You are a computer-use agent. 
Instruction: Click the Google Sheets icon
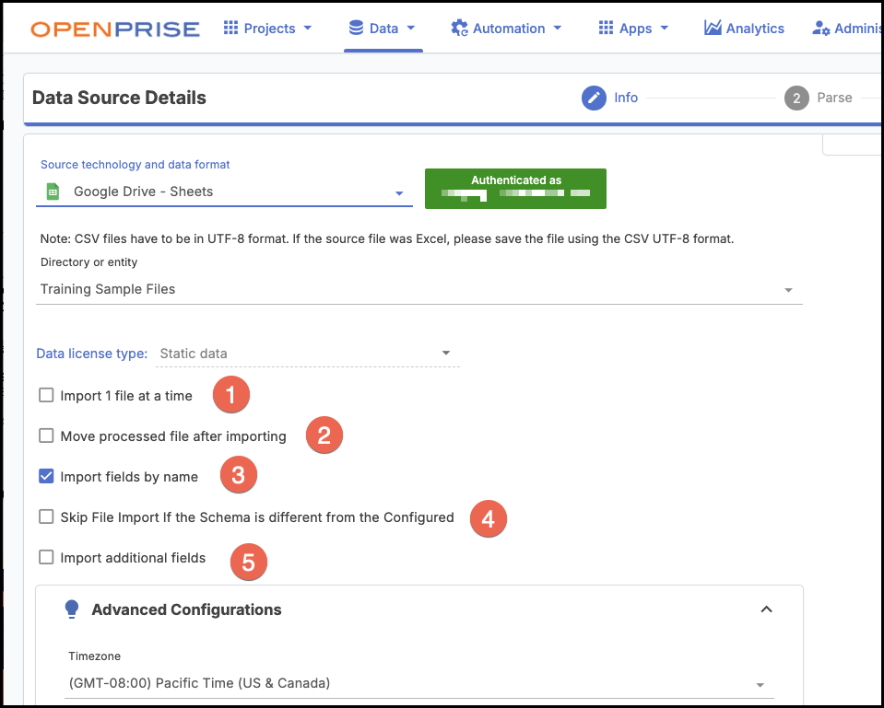53,192
